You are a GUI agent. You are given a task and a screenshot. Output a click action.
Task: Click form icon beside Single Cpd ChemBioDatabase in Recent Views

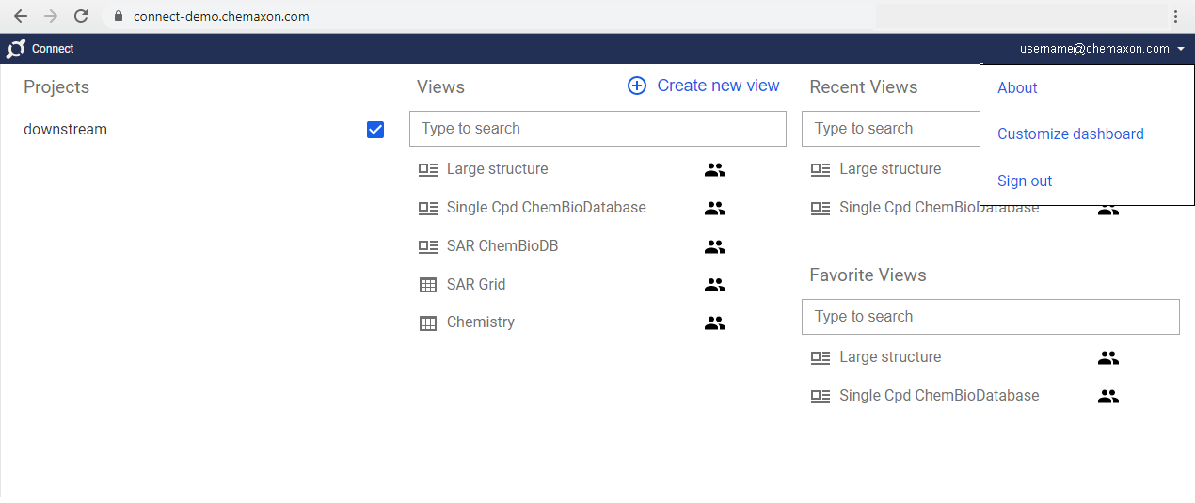coord(821,209)
